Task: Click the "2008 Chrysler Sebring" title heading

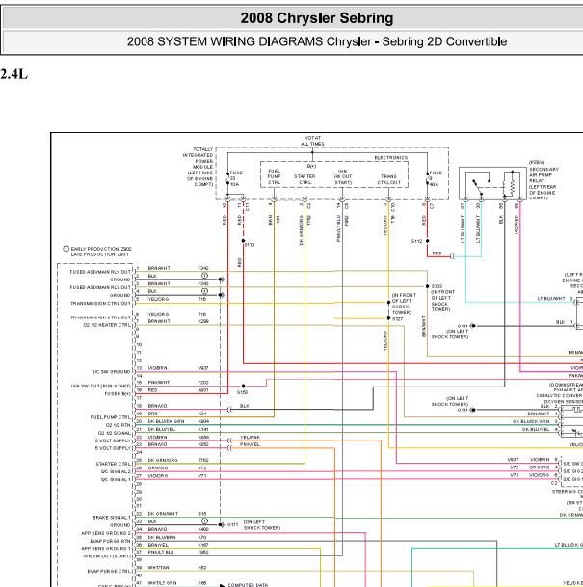Action: pyautogui.click(x=317, y=18)
